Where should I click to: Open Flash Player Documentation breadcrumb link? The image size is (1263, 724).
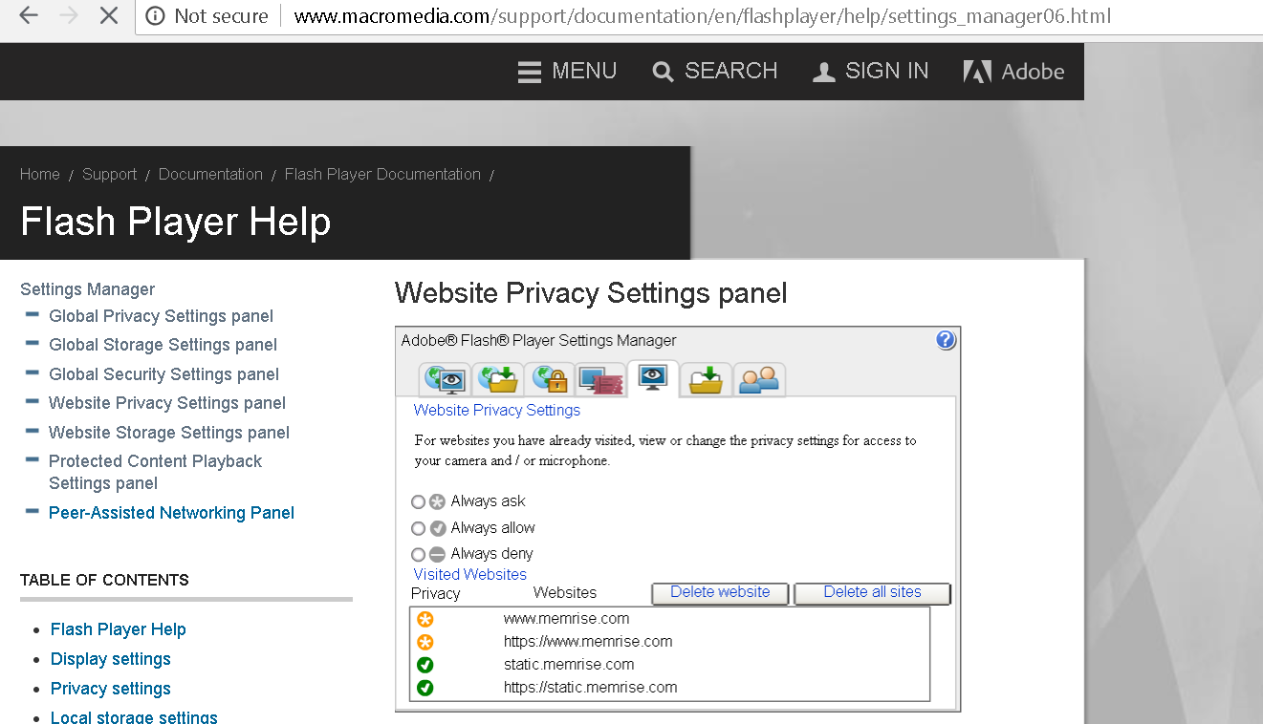(x=382, y=174)
